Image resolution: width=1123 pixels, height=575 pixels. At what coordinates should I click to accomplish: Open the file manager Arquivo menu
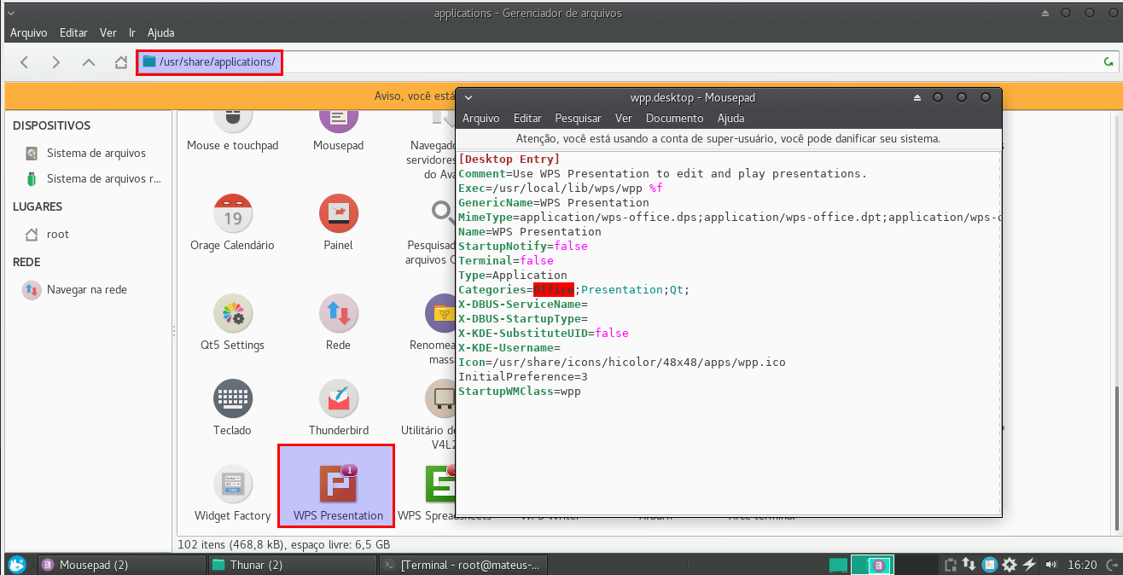pyautogui.click(x=29, y=32)
